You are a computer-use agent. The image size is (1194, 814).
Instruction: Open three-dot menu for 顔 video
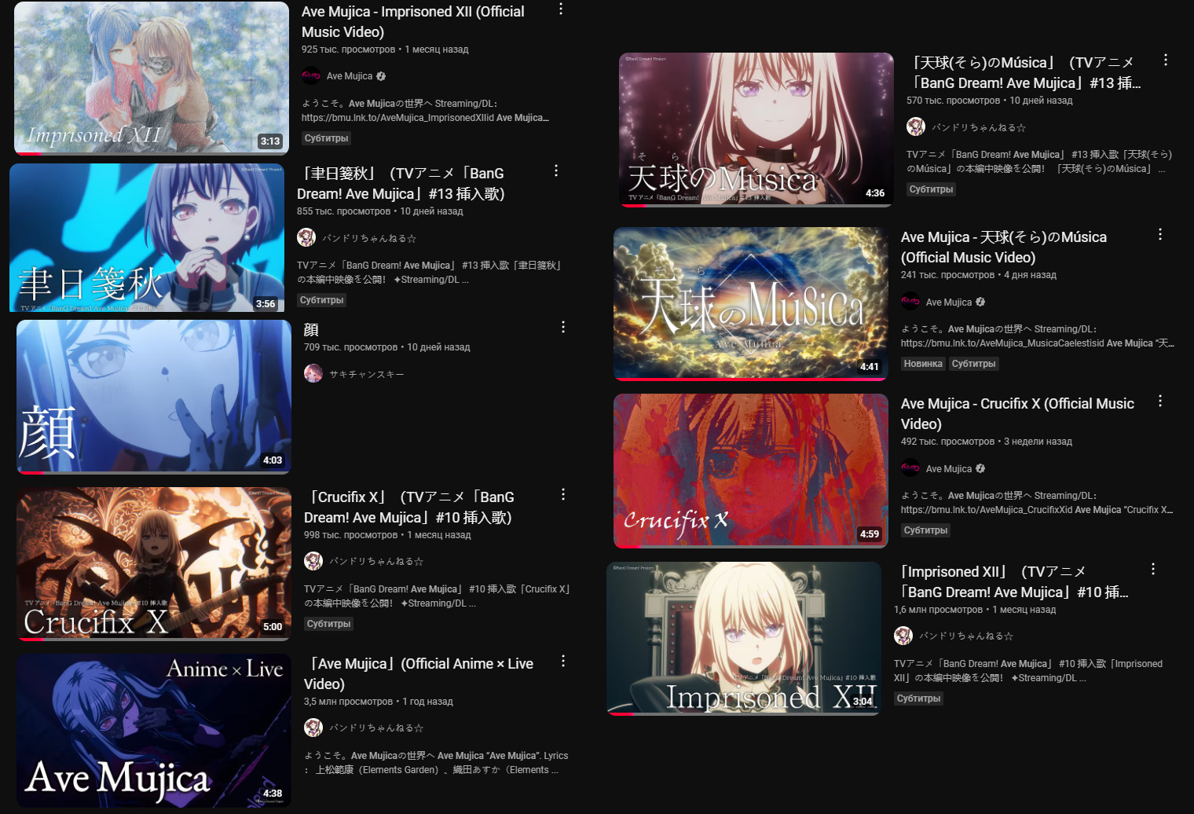point(563,327)
